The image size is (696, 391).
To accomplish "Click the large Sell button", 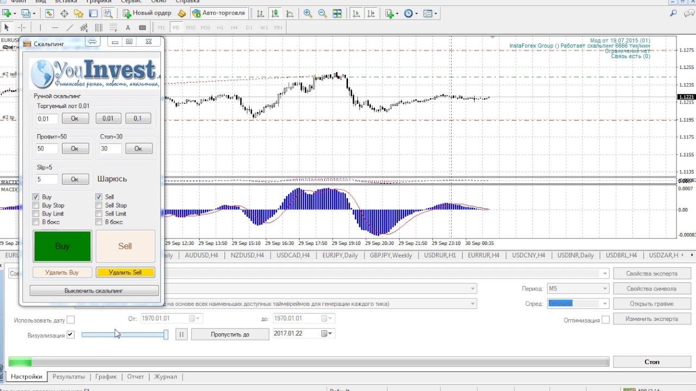I will tap(125, 246).
